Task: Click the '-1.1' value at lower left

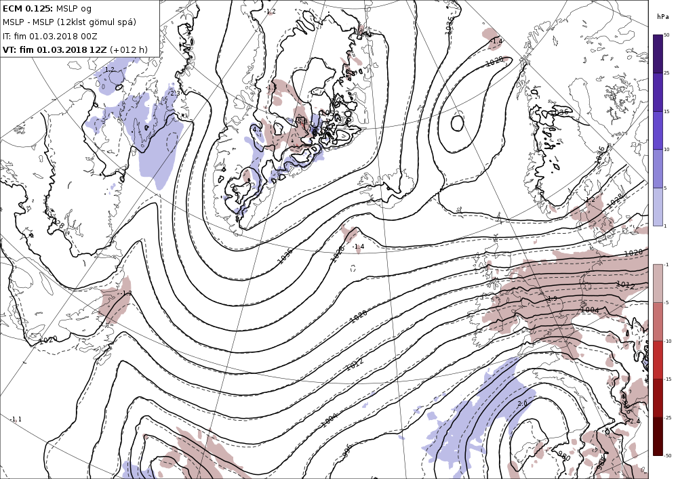Action: (16, 419)
